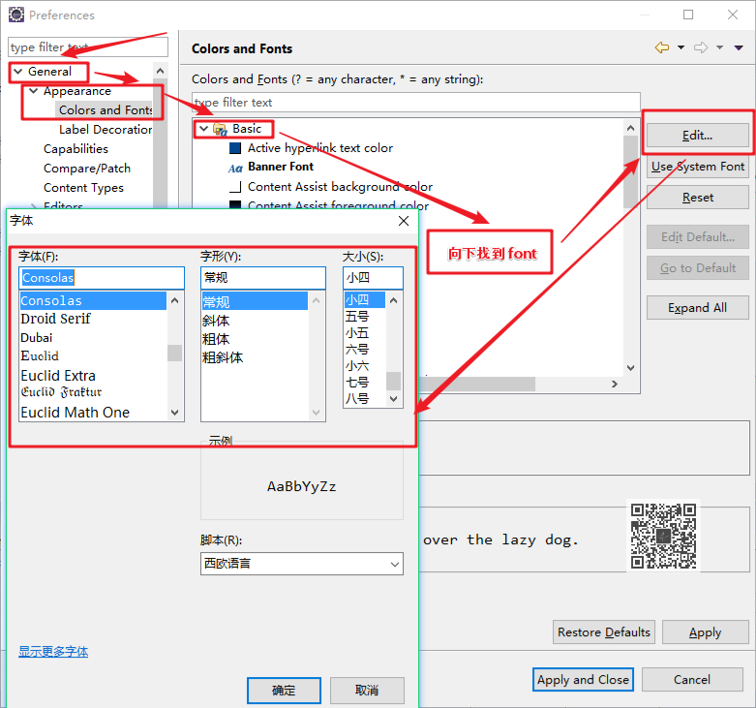This screenshot has width=756, height=708.
Task: Click colors tree horizontal scroll right arrow
Action: click(x=615, y=384)
